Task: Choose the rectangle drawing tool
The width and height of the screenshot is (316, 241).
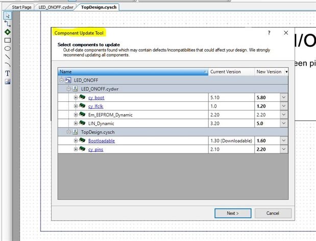Action: [8, 40]
